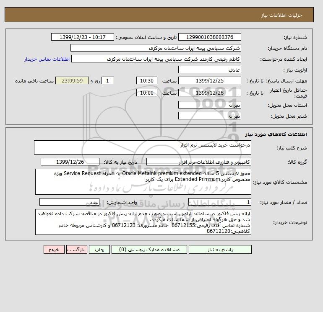323x312 pixels.
Task: Click remaining days field showing 1
Action: click(107, 81)
